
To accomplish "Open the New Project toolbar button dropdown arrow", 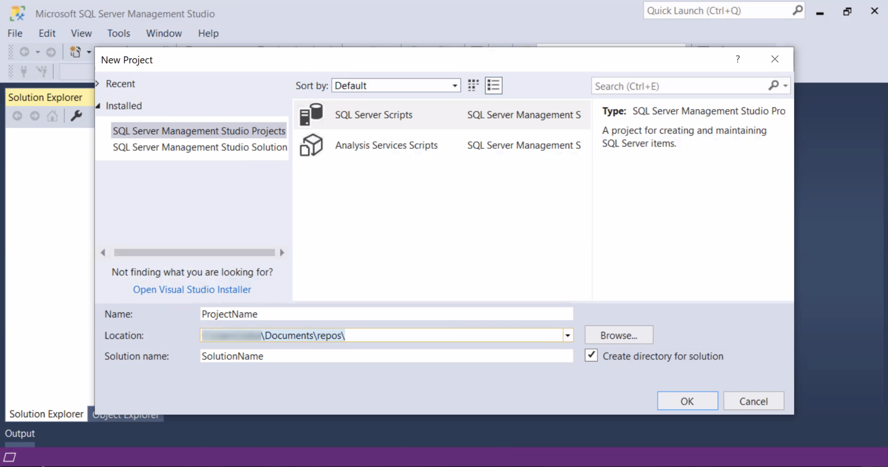I will coord(89,52).
